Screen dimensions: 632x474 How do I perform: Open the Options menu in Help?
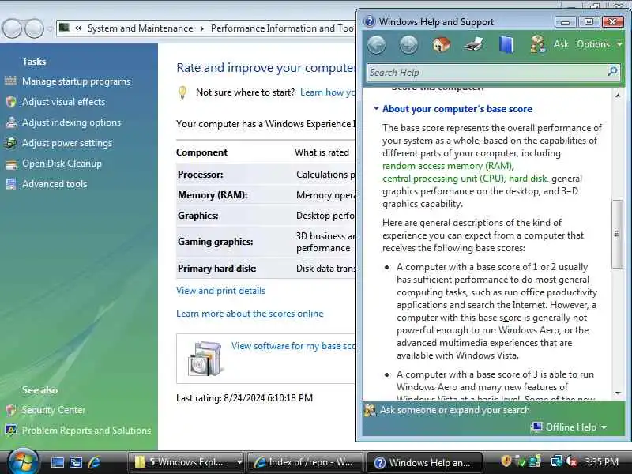(599, 44)
